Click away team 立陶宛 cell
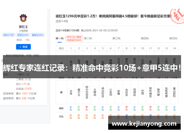Image resolution: width=184 pixels, height=133 pixels. click(x=95, y=92)
